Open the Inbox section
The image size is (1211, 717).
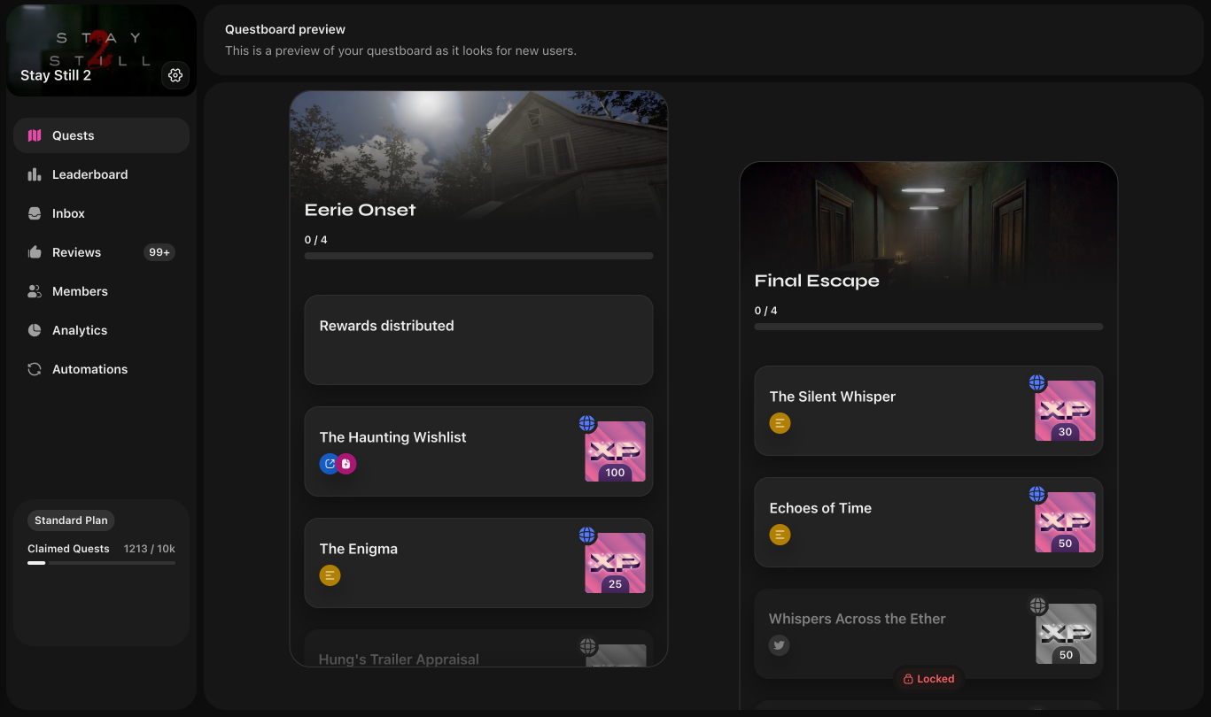coord(101,213)
